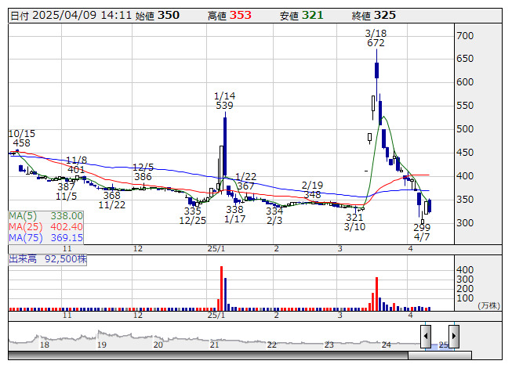The width and height of the screenshot is (512, 368).
Task: Click the 1/14 peak label 539
Action: (225, 106)
